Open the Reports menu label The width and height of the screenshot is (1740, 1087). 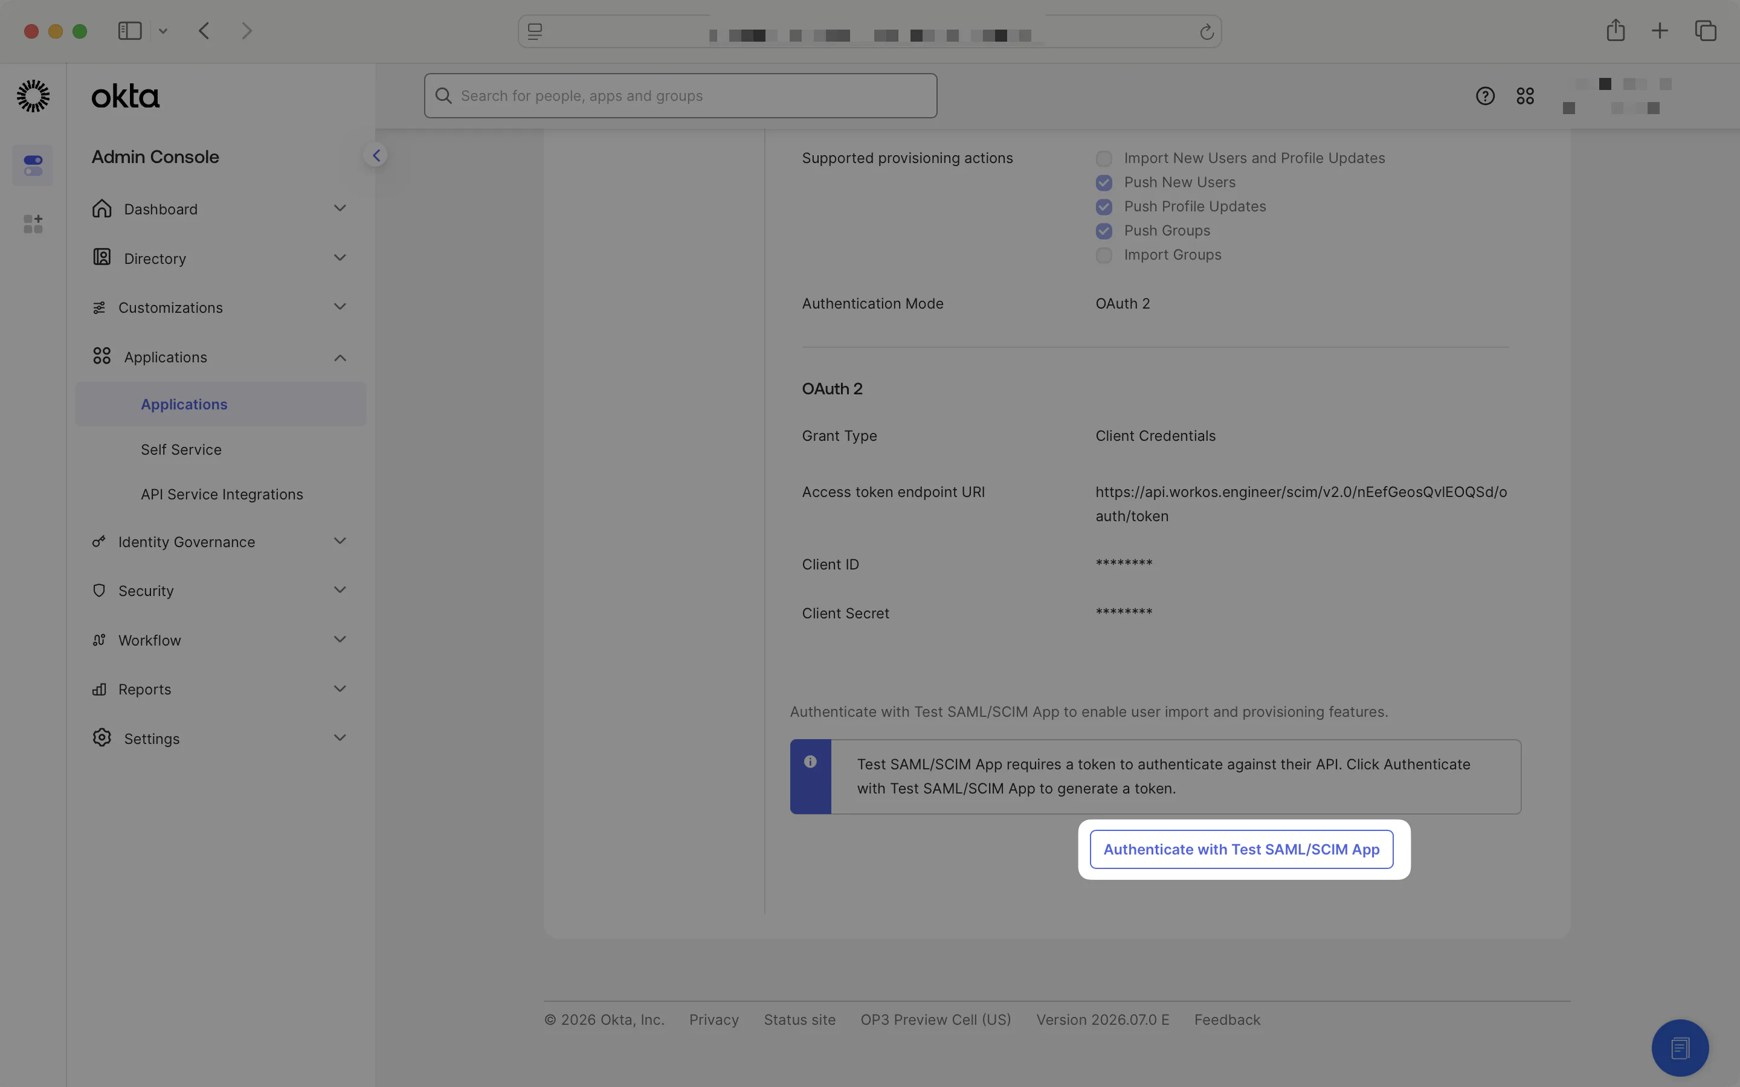click(144, 690)
